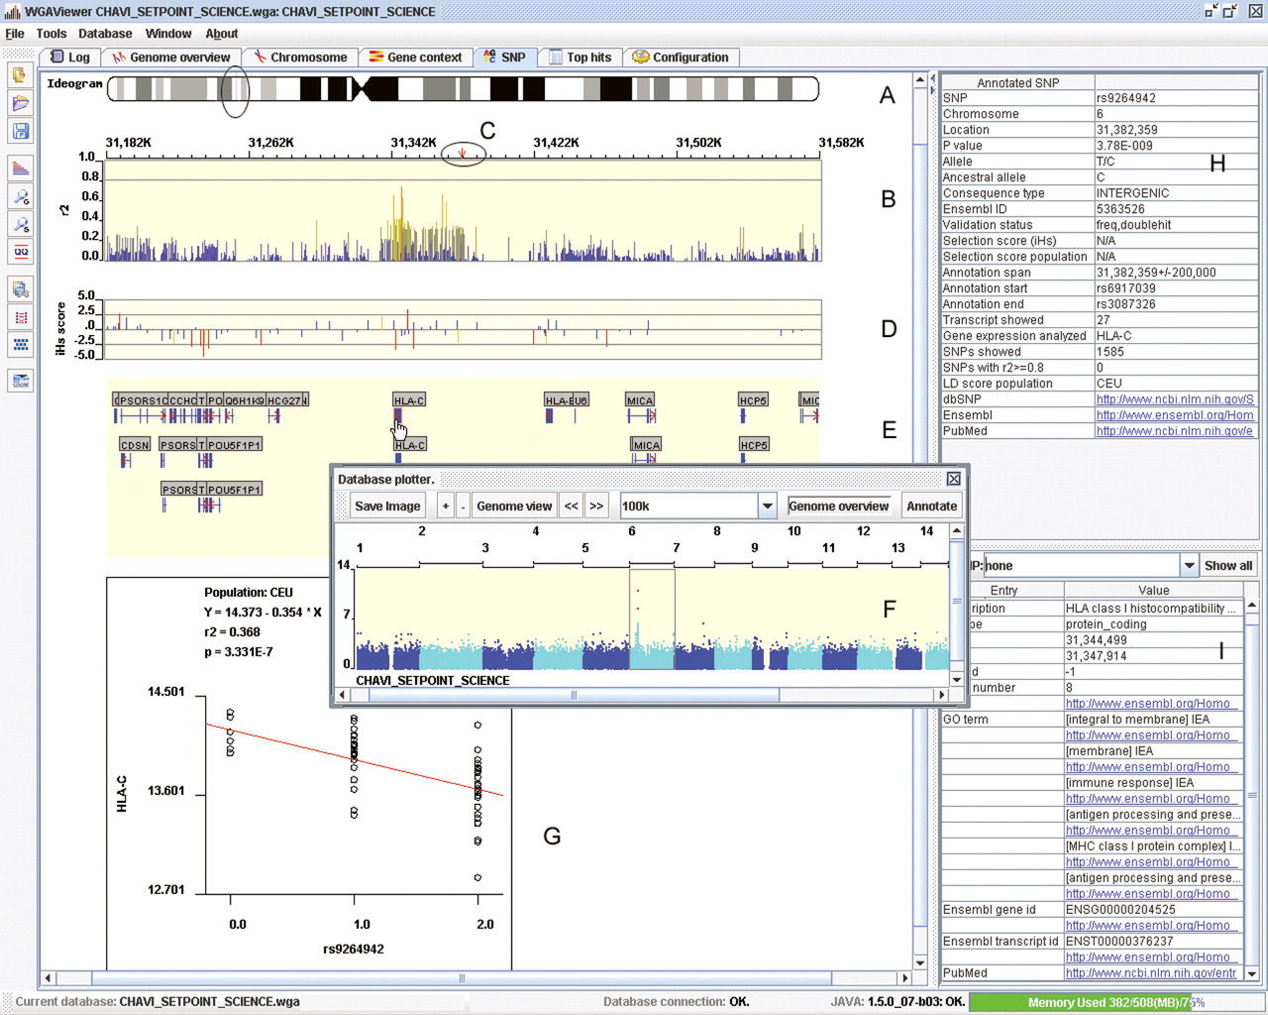Screen dimensions: 1268x1015
Task: Click the Annotate button
Action: click(x=931, y=506)
